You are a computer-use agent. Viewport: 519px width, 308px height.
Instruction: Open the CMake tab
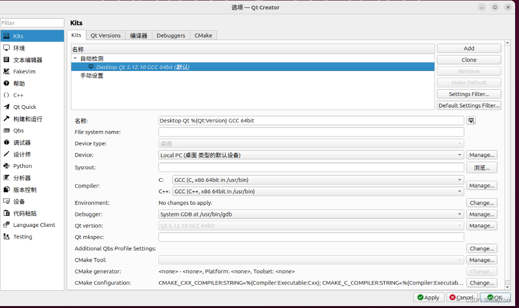pyautogui.click(x=203, y=35)
